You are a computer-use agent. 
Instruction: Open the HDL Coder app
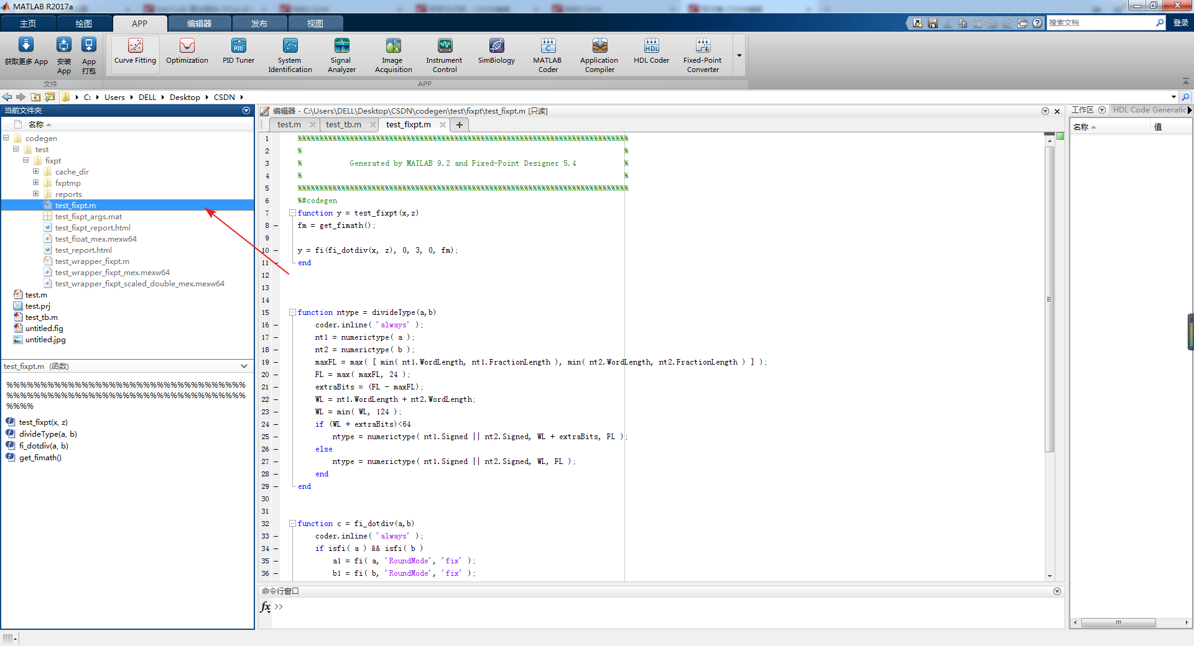coord(651,52)
